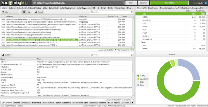Open the Seitentitel tab
Screen dimensions: 208x107
(x=53, y=8)
